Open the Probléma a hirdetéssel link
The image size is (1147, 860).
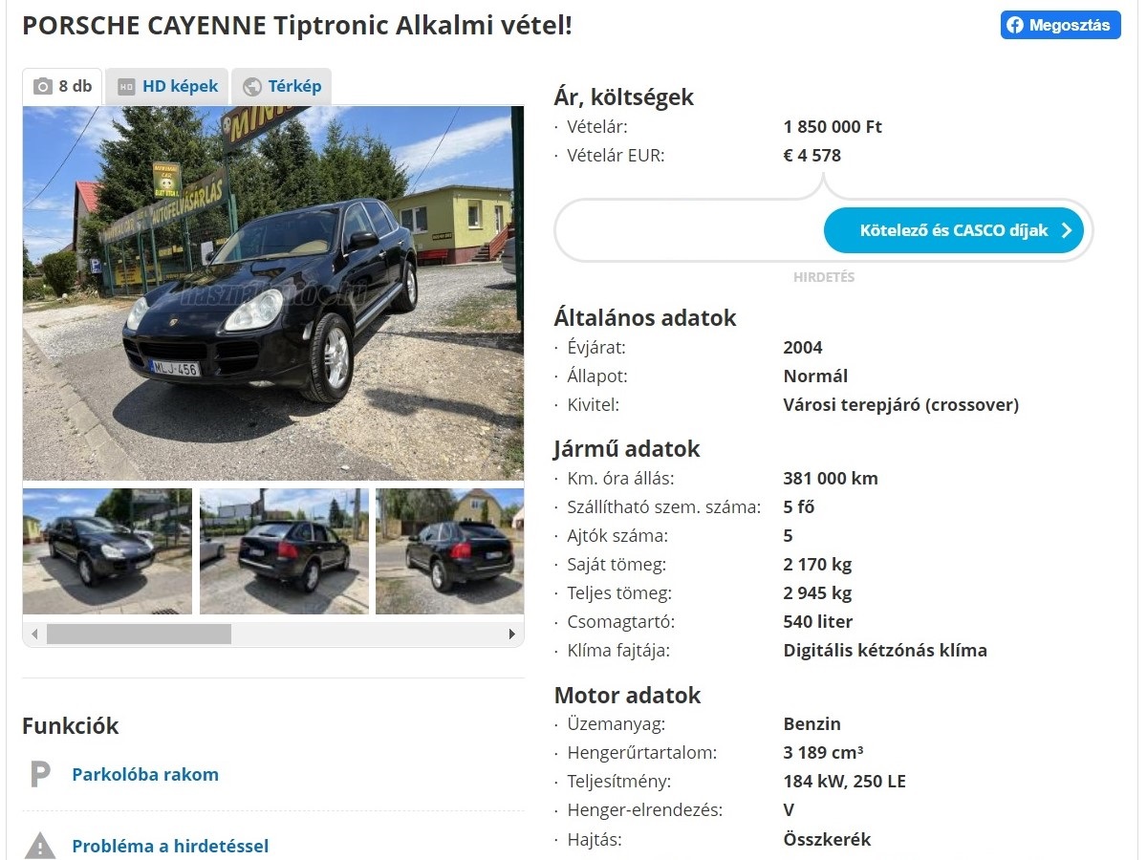170,846
